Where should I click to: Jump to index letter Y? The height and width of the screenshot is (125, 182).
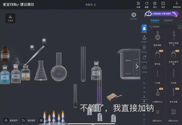(x=144, y=92)
